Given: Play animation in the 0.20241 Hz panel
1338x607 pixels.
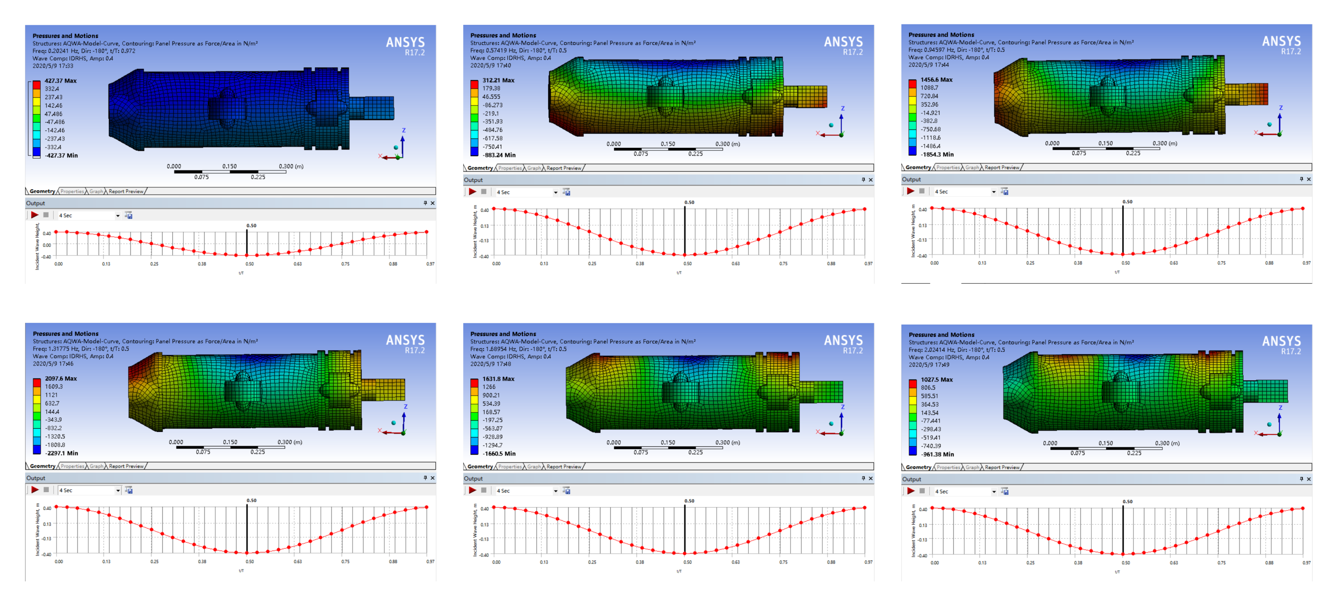Looking at the screenshot, I should pos(35,215).
